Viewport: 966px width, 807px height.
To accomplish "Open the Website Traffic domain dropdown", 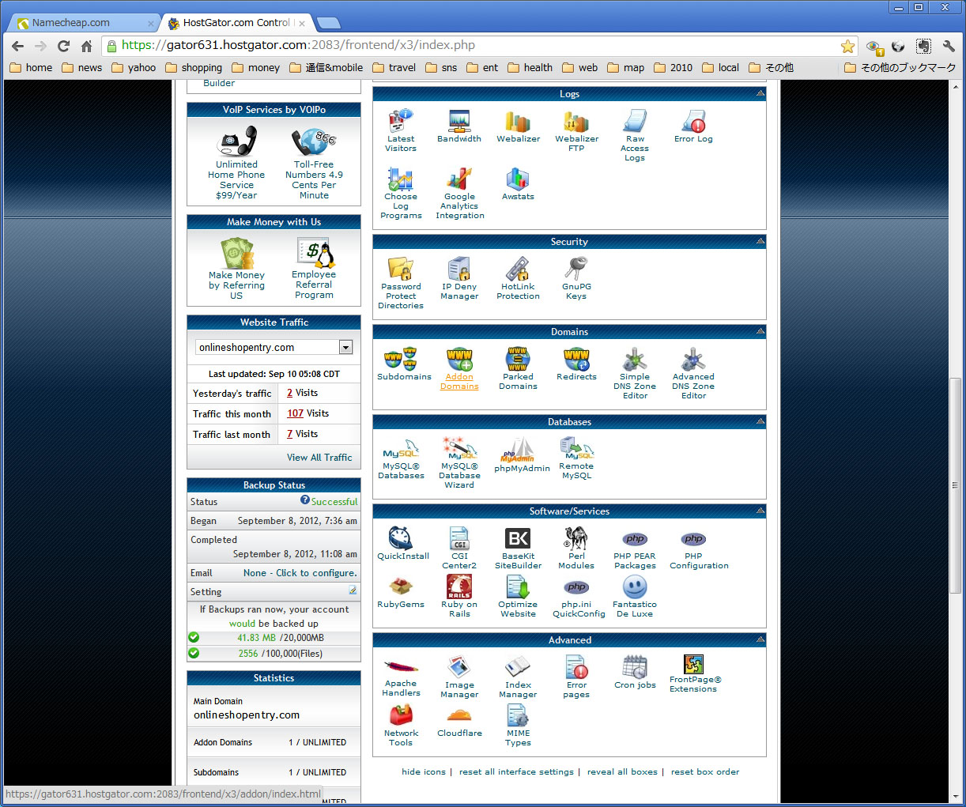I will (x=345, y=348).
